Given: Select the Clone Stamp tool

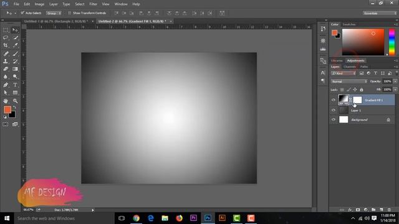Looking at the screenshot, I should (6, 61).
